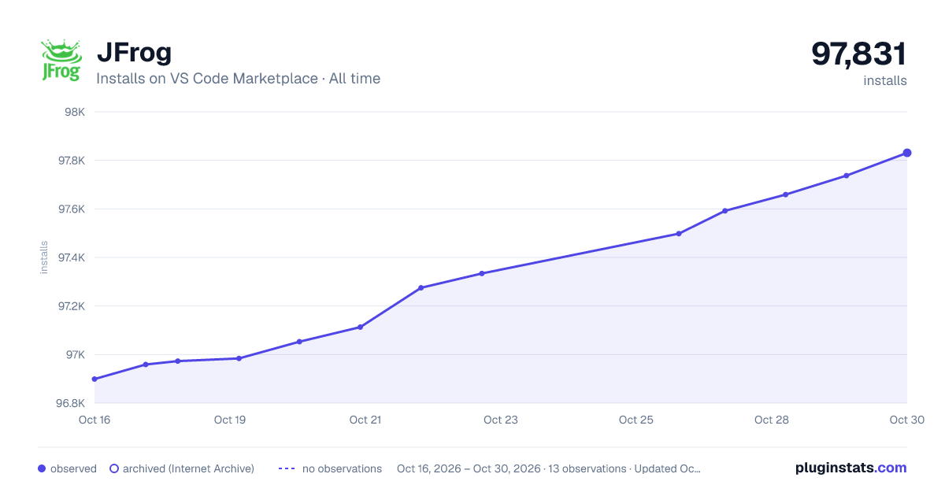The image size is (945, 496).
Task: Click the 97.2K y-axis label
Action: [x=71, y=306]
